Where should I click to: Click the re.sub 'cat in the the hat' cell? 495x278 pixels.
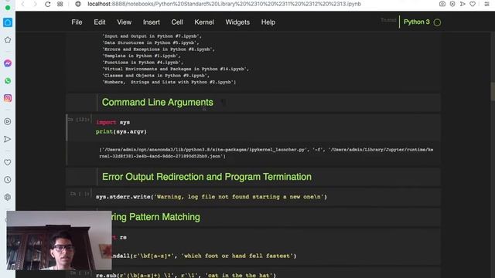point(186,275)
